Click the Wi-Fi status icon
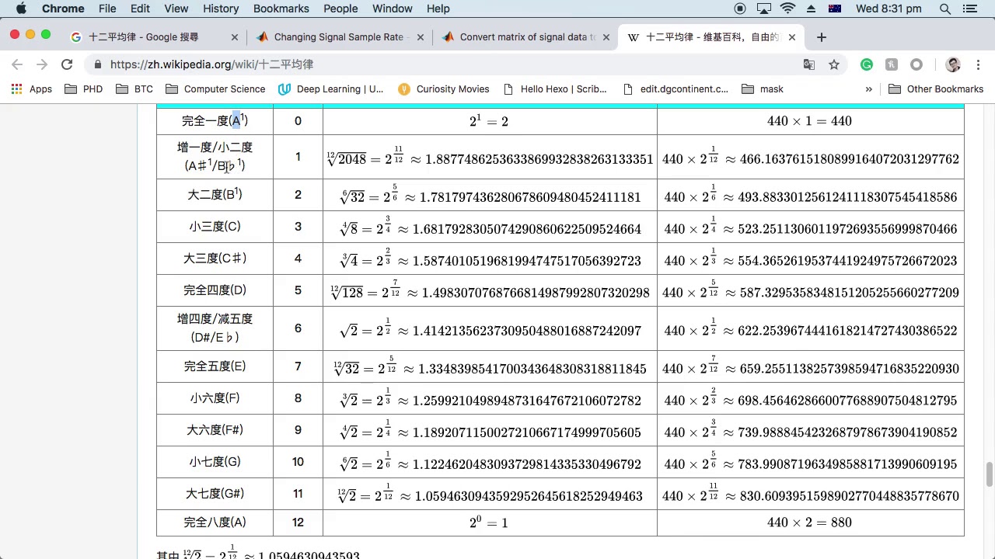 (788, 9)
